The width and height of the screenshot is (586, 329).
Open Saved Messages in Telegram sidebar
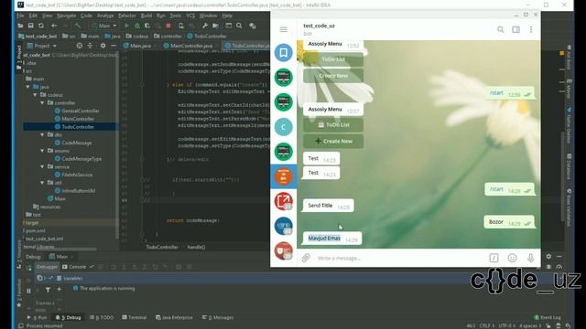284,53
